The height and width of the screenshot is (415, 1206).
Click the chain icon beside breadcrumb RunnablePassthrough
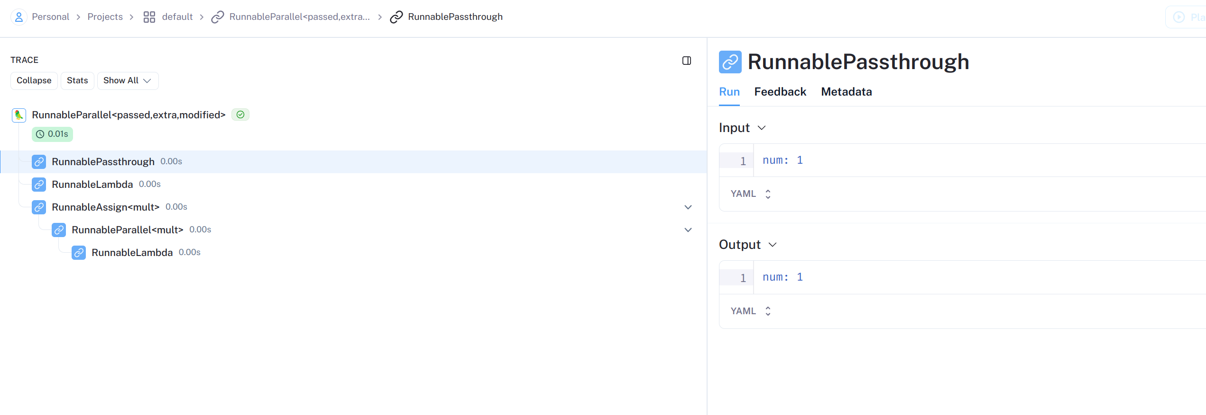coord(396,17)
